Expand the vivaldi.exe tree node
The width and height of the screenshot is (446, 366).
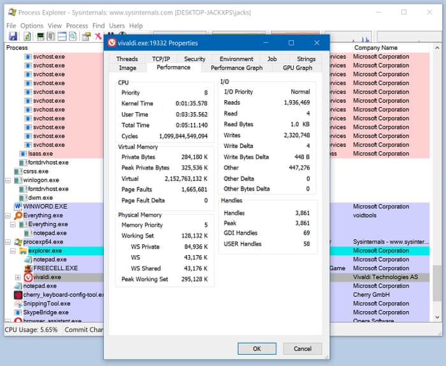point(18,277)
